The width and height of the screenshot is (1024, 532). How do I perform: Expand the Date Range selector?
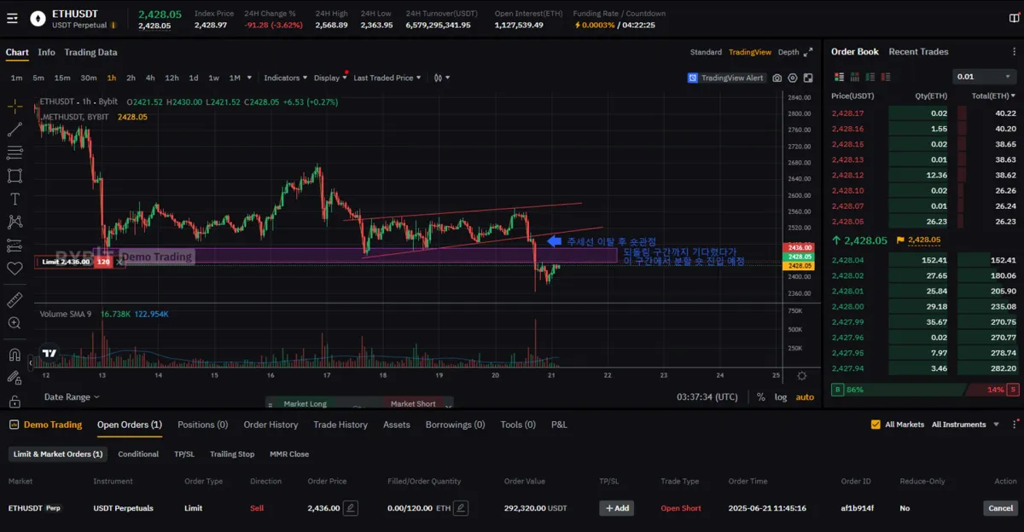tap(72, 397)
